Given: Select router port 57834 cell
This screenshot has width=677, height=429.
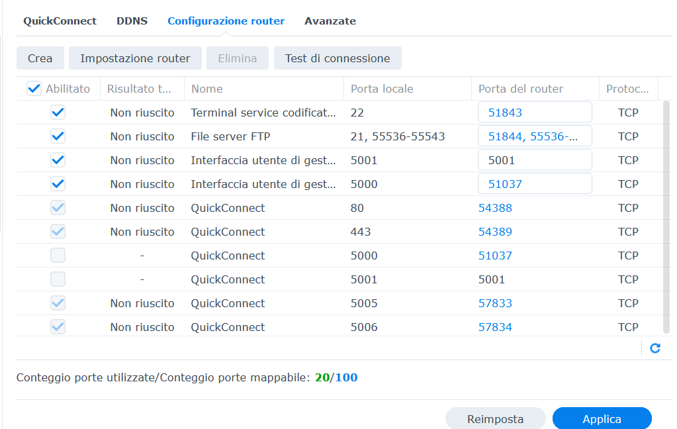Looking at the screenshot, I should tap(495, 327).
